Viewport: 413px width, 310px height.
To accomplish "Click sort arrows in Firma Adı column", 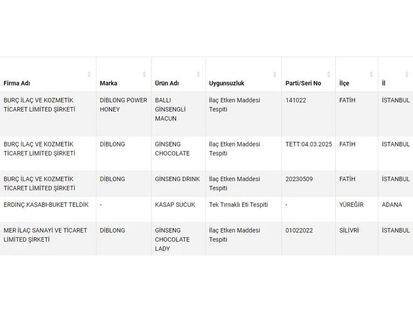I will (x=89, y=74).
